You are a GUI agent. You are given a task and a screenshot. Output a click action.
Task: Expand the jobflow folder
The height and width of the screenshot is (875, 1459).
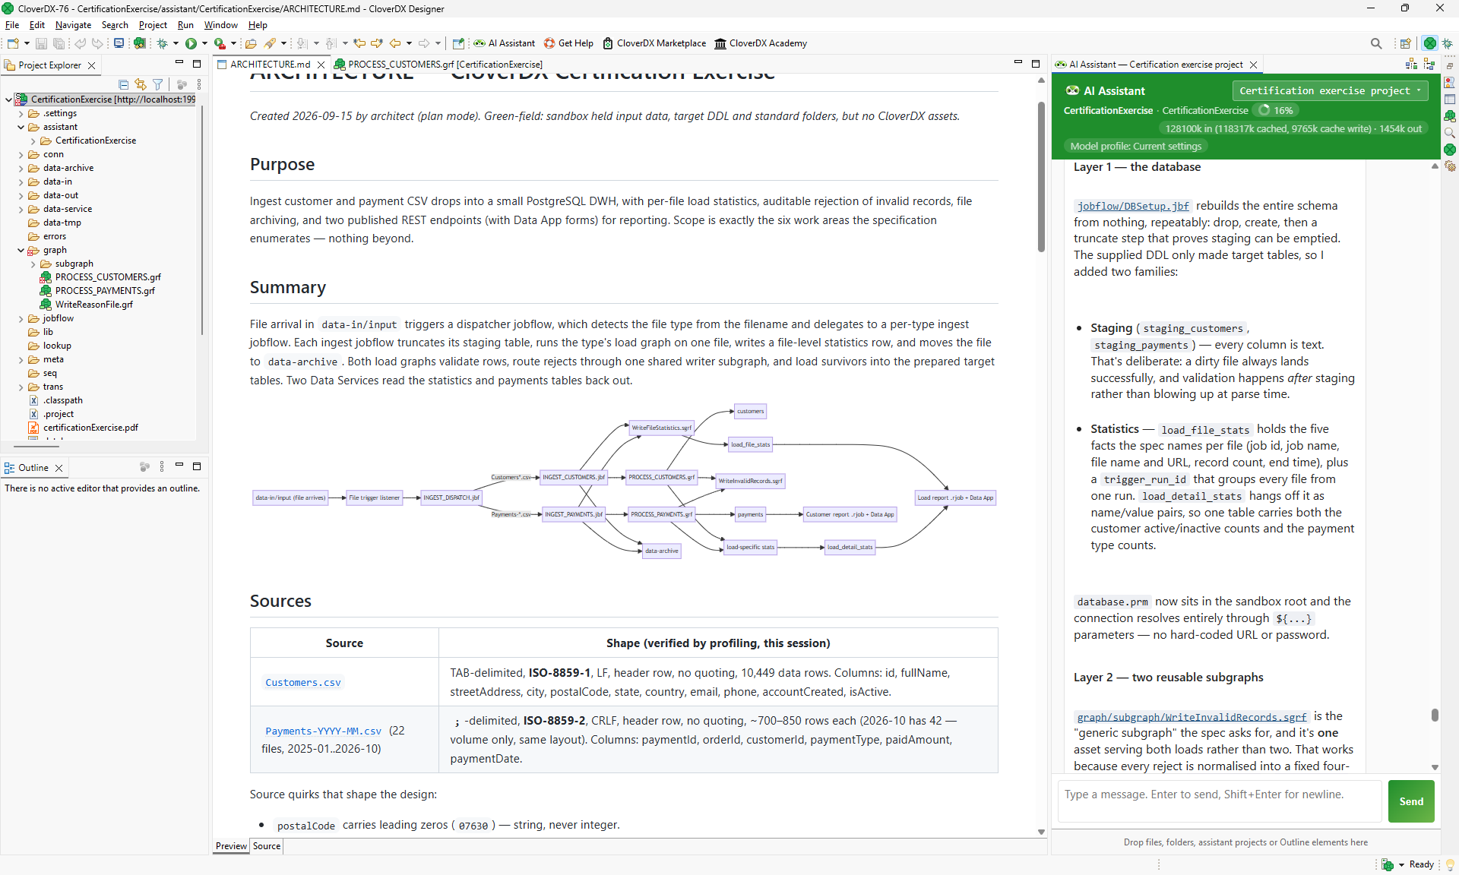(x=21, y=318)
